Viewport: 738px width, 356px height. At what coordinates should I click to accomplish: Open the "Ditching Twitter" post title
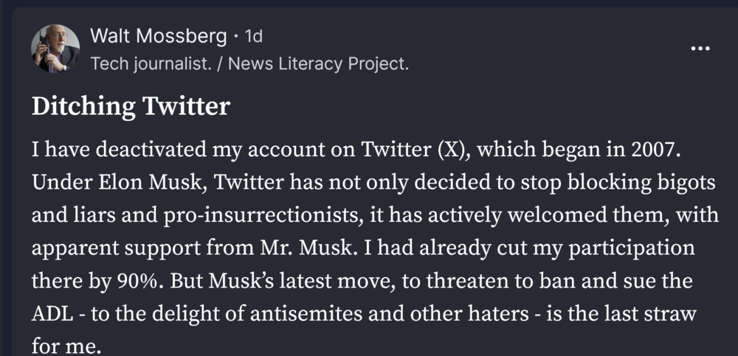click(131, 108)
